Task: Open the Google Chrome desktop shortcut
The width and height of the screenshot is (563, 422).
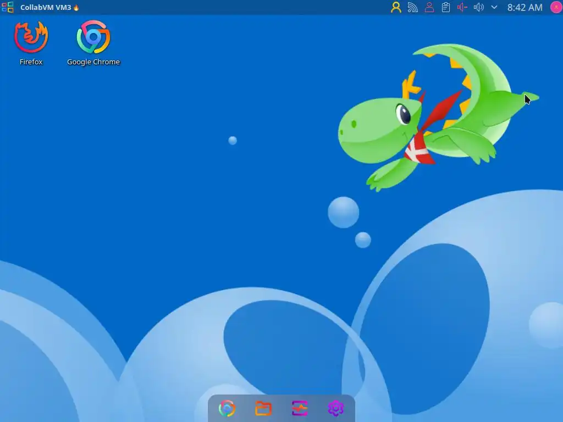Action: [93, 43]
